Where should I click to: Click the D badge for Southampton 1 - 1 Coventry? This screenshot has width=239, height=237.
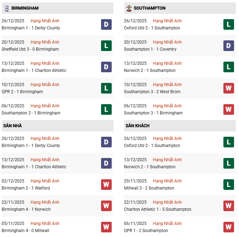tap(229, 46)
